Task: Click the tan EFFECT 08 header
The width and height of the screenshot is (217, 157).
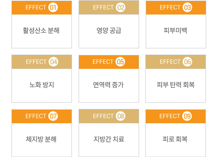Action: 109,116
